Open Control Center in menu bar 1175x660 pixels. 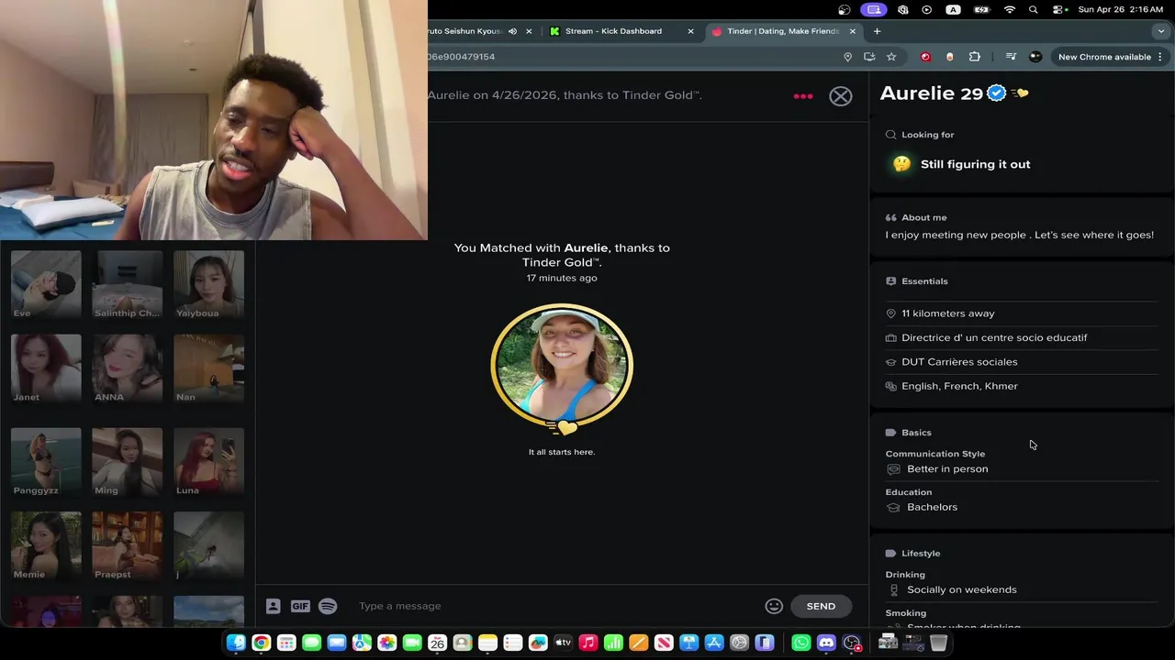coord(1058,9)
